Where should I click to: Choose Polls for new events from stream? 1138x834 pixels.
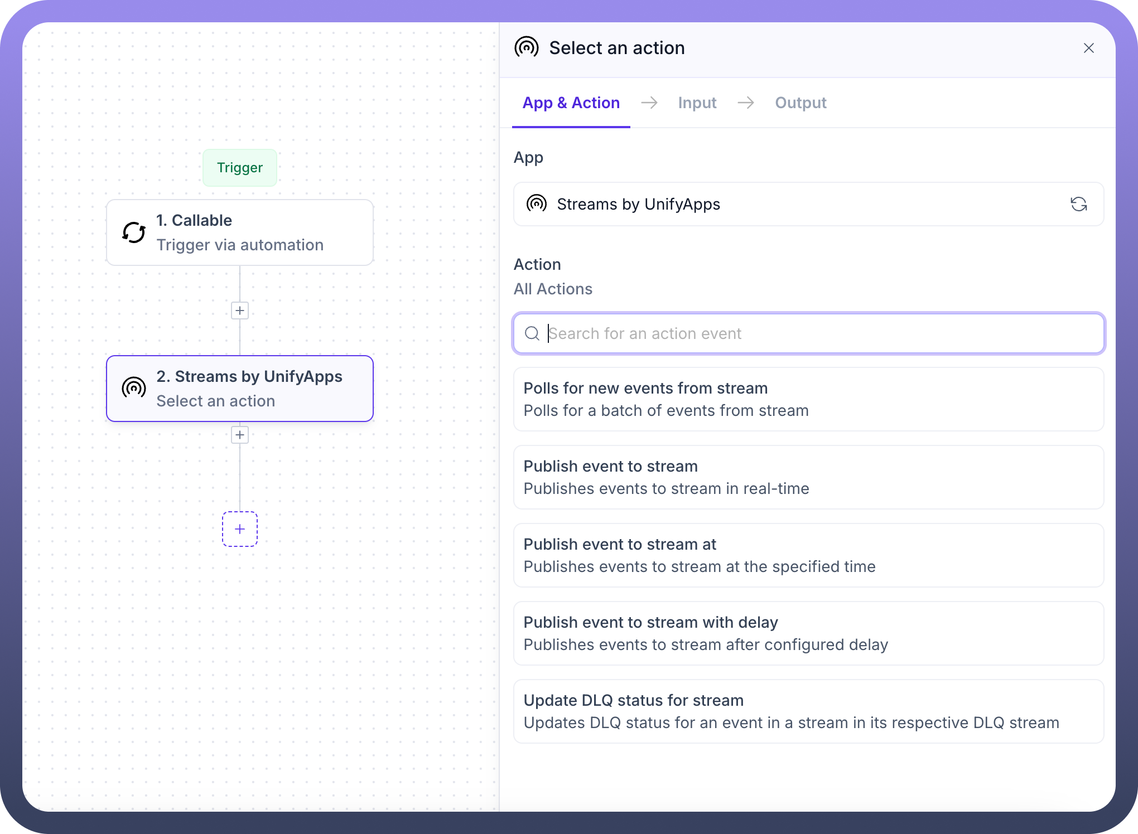coord(808,399)
